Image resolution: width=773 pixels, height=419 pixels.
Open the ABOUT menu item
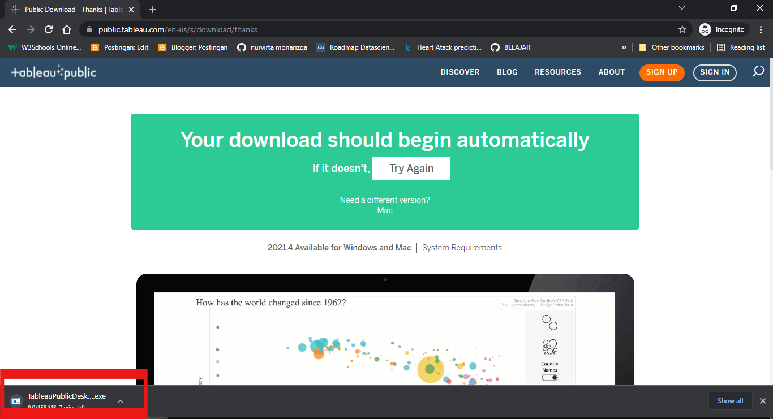(612, 72)
